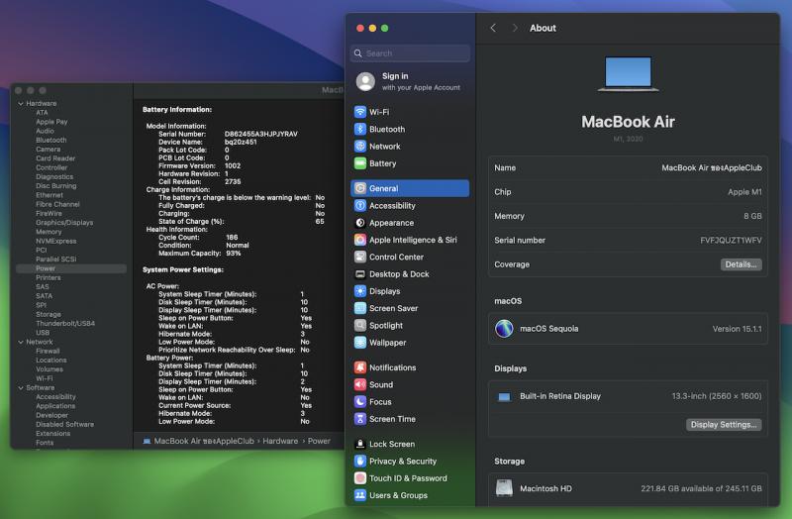Go back with the left chevron in About
This screenshot has width=792, height=519.
[493, 28]
